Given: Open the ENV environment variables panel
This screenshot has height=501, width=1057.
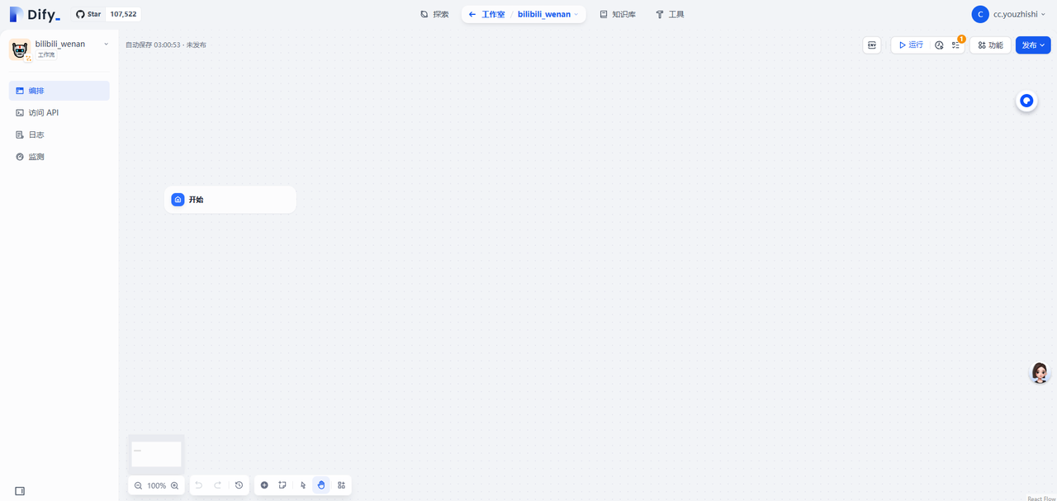Looking at the screenshot, I should click(x=872, y=45).
